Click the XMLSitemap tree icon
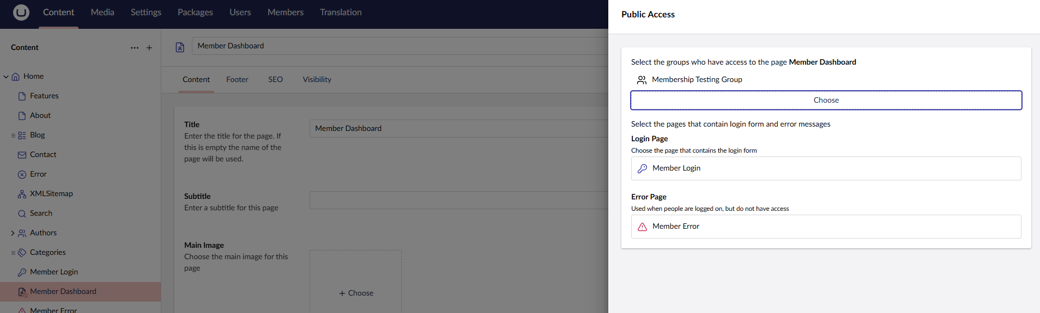Image resolution: width=1040 pixels, height=313 pixels. [22, 194]
